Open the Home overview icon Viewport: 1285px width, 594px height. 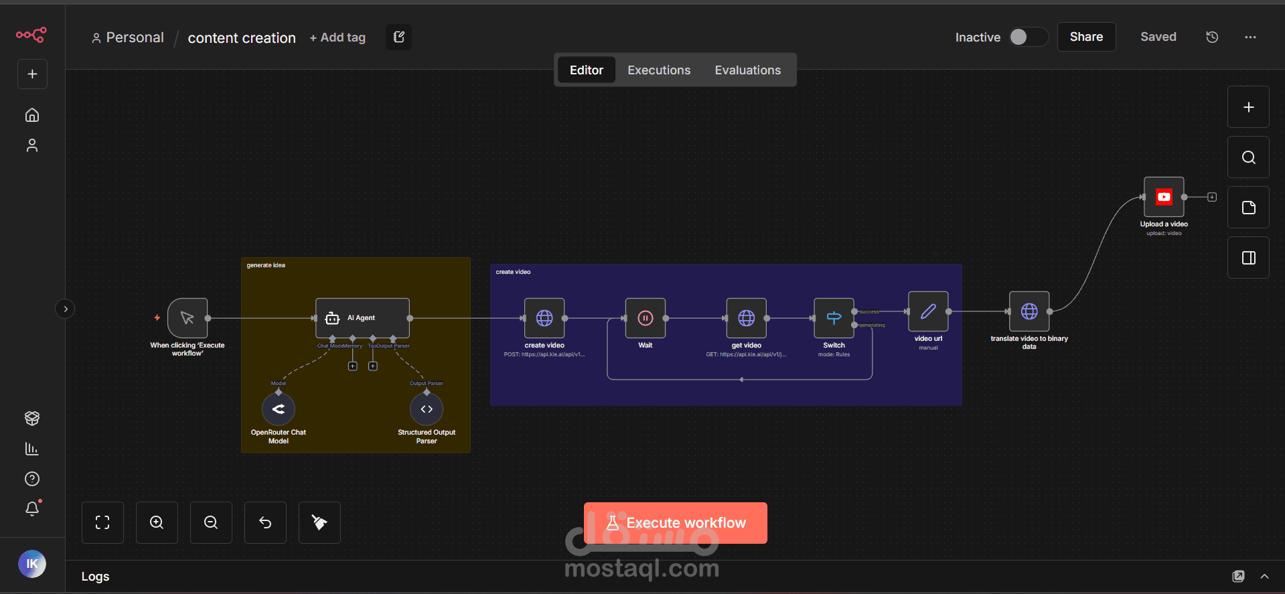32,115
